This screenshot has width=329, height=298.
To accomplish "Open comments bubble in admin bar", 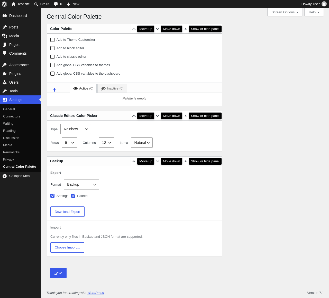I will (x=58, y=4).
